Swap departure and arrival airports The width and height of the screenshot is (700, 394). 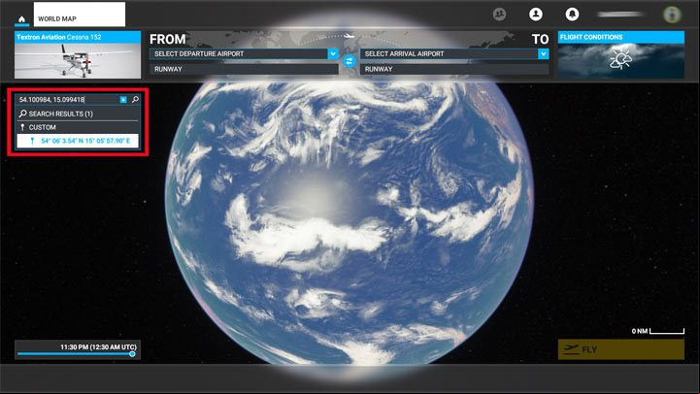pyautogui.click(x=350, y=61)
